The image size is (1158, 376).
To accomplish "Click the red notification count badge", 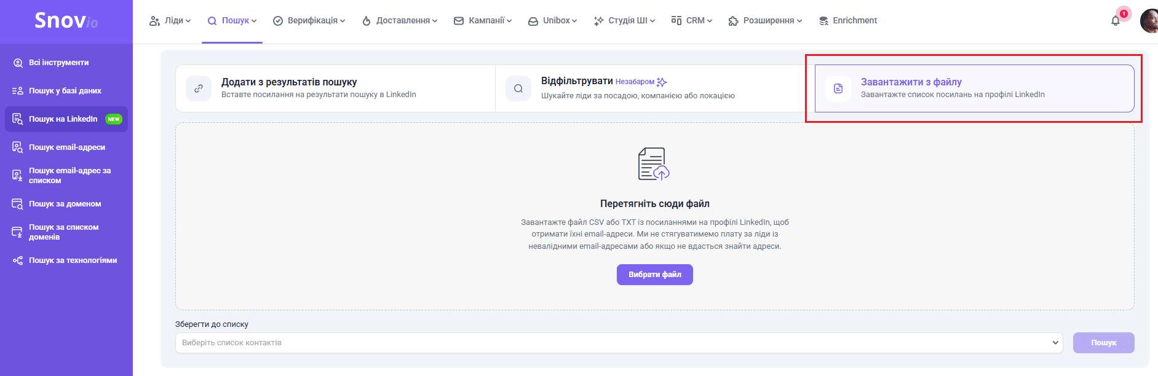I will pos(1124,14).
